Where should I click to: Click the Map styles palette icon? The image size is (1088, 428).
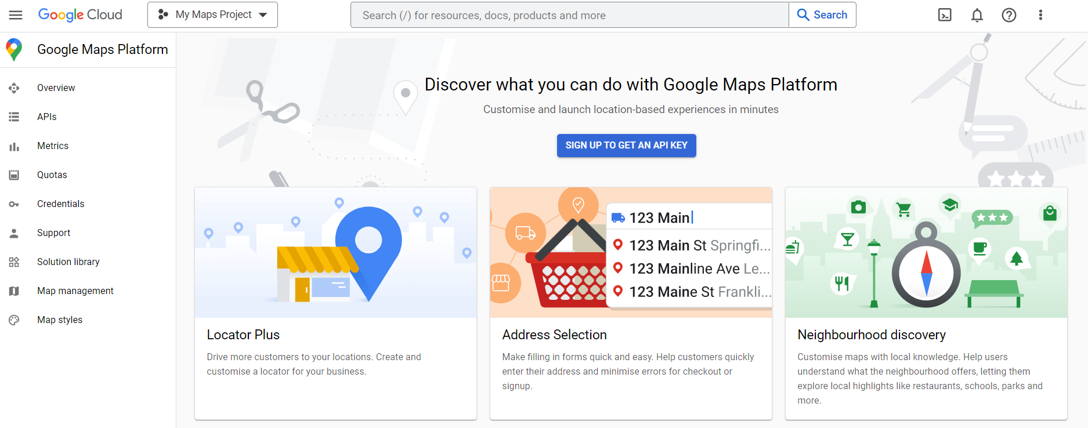tap(14, 320)
